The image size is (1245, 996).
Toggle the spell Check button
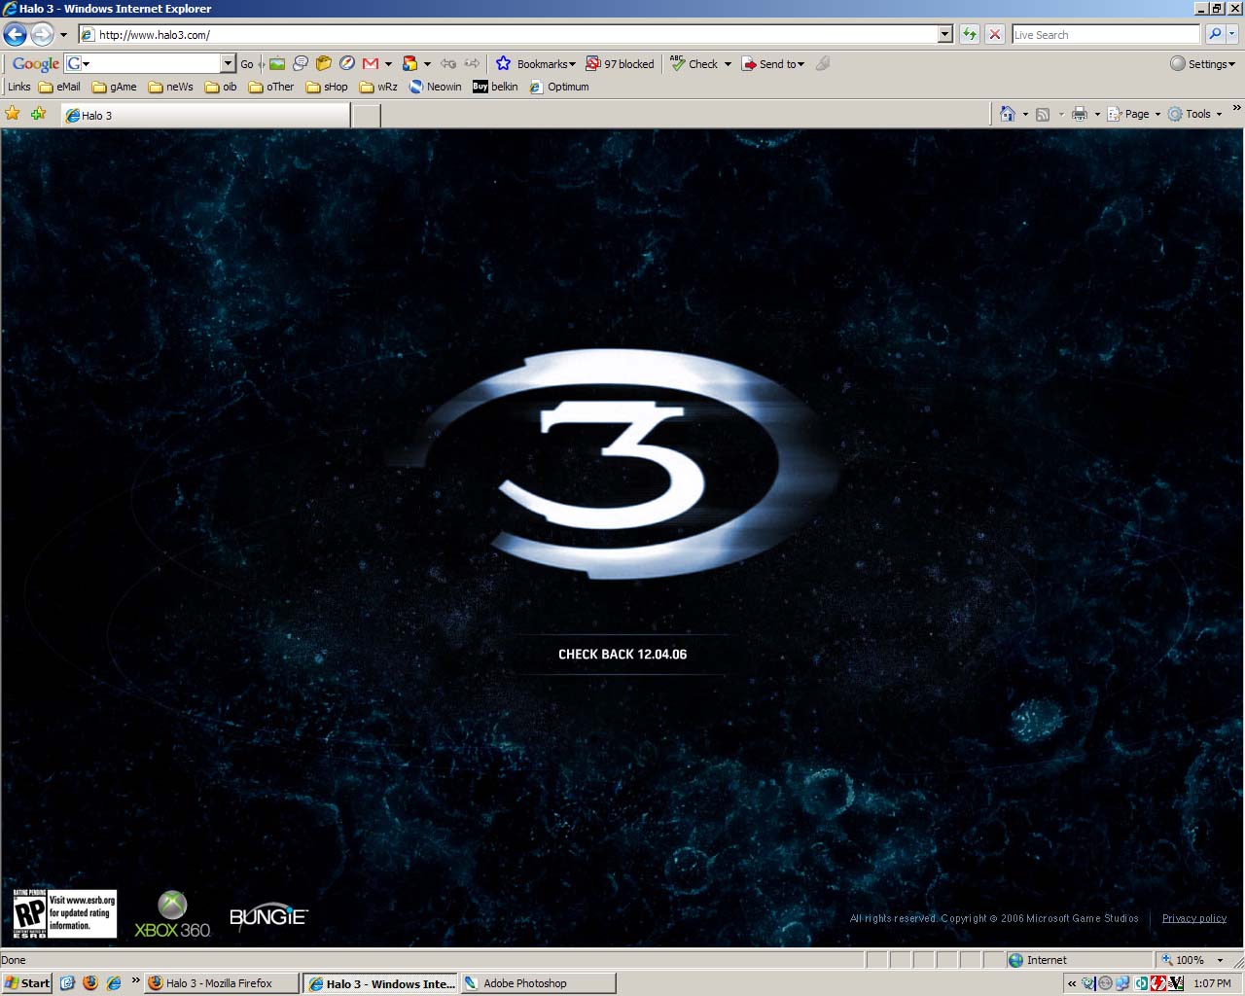tap(695, 64)
